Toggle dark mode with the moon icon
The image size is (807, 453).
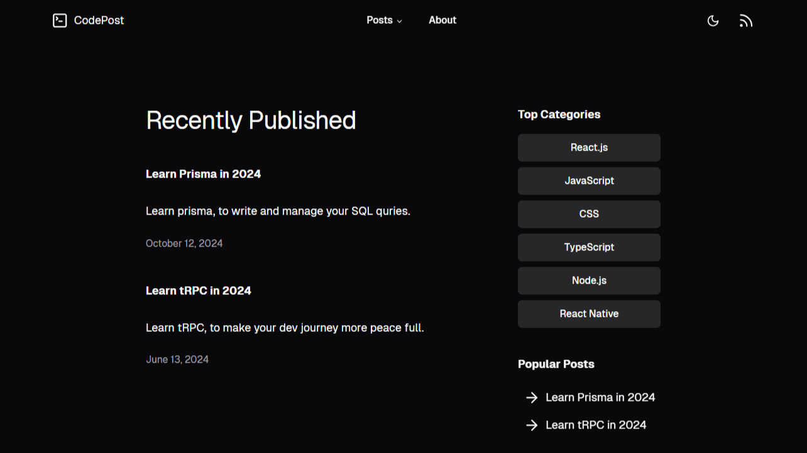click(713, 21)
